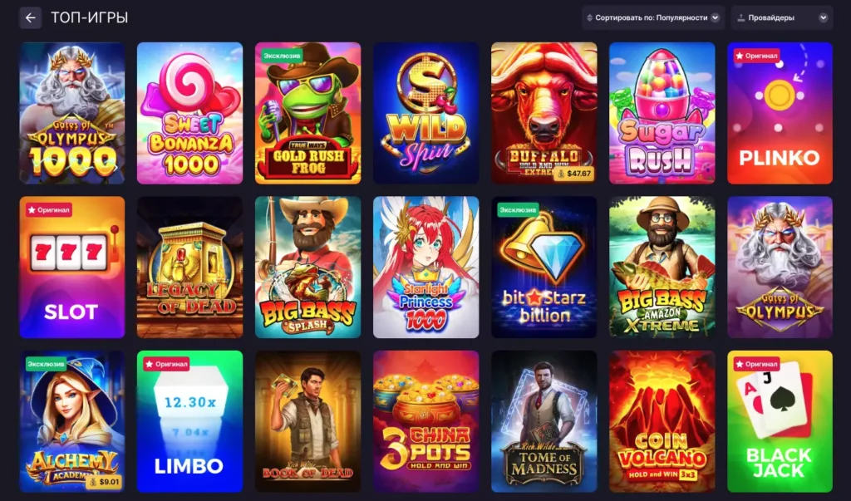
Task: Click the back arrow button
Action: pyautogui.click(x=31, y=18)
